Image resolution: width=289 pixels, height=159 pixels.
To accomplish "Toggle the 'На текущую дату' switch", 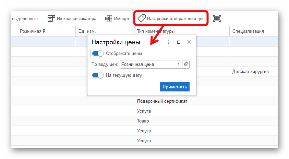I will (98, 75).
